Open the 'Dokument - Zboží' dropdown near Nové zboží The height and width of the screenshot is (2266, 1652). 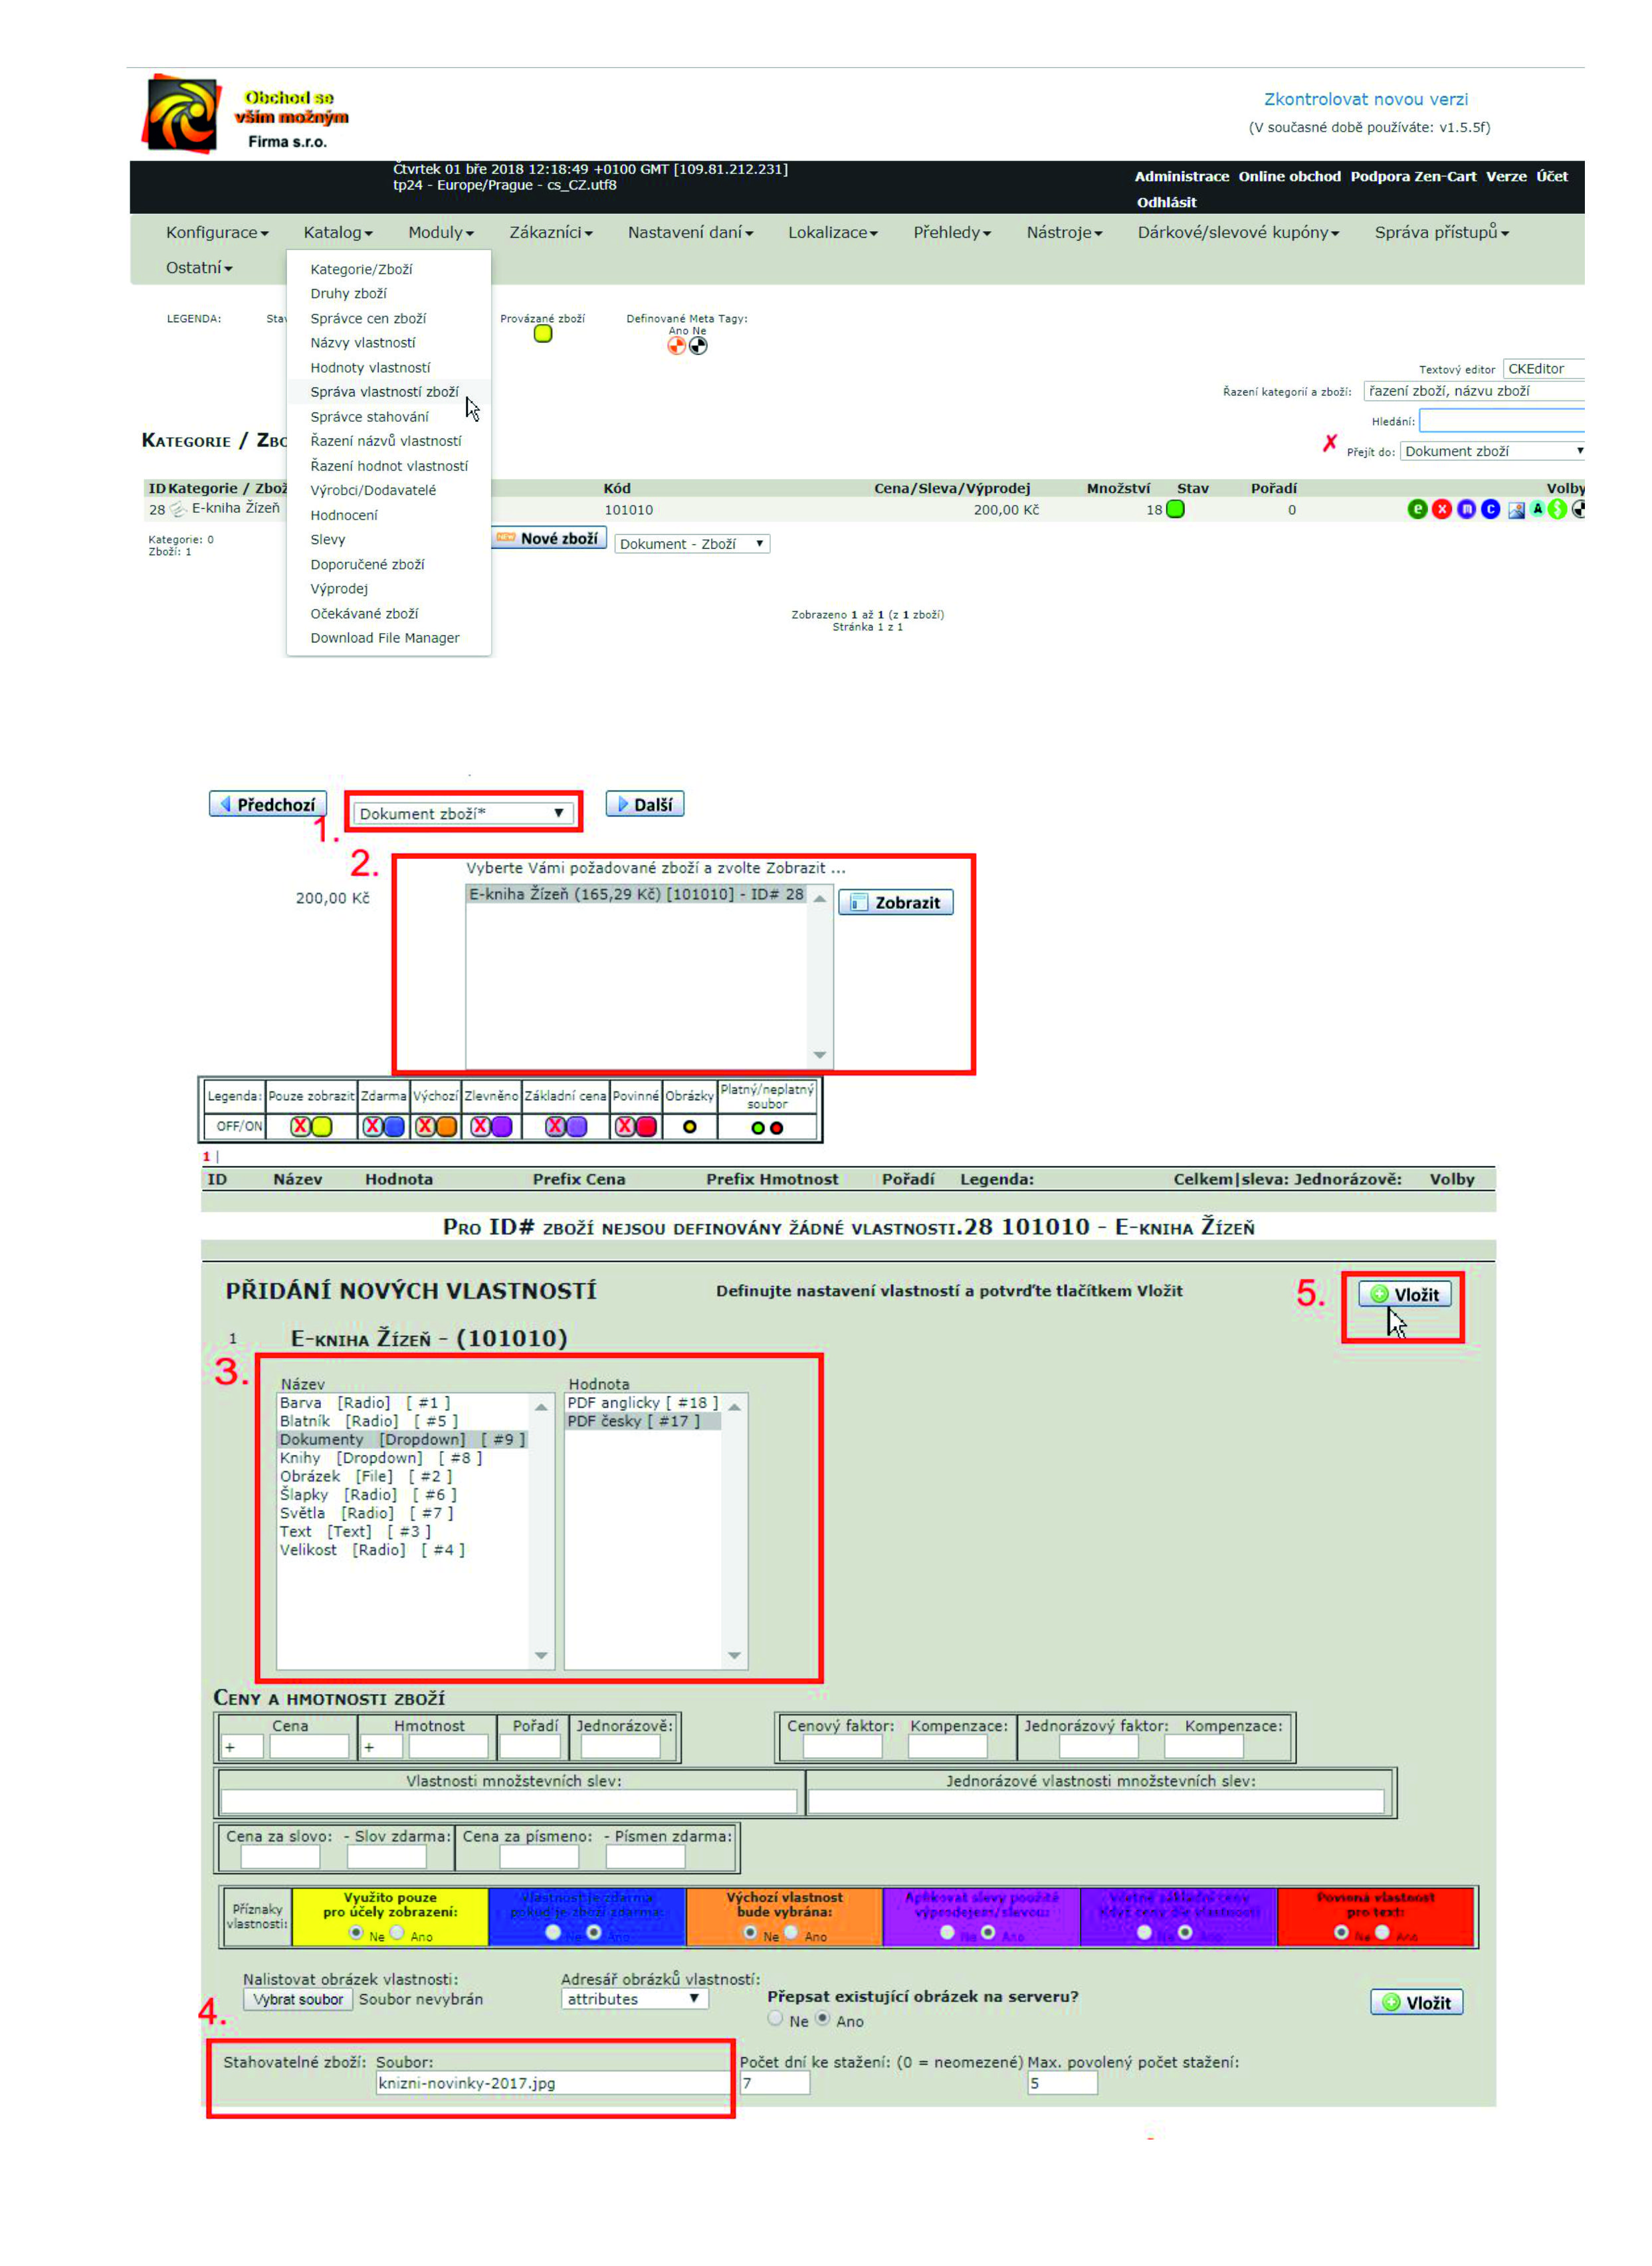[691, 544]
